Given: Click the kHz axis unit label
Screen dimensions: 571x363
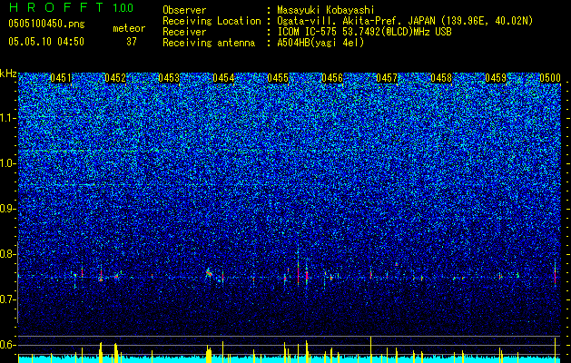Looking at the screenshot, I should click(8, 74).
